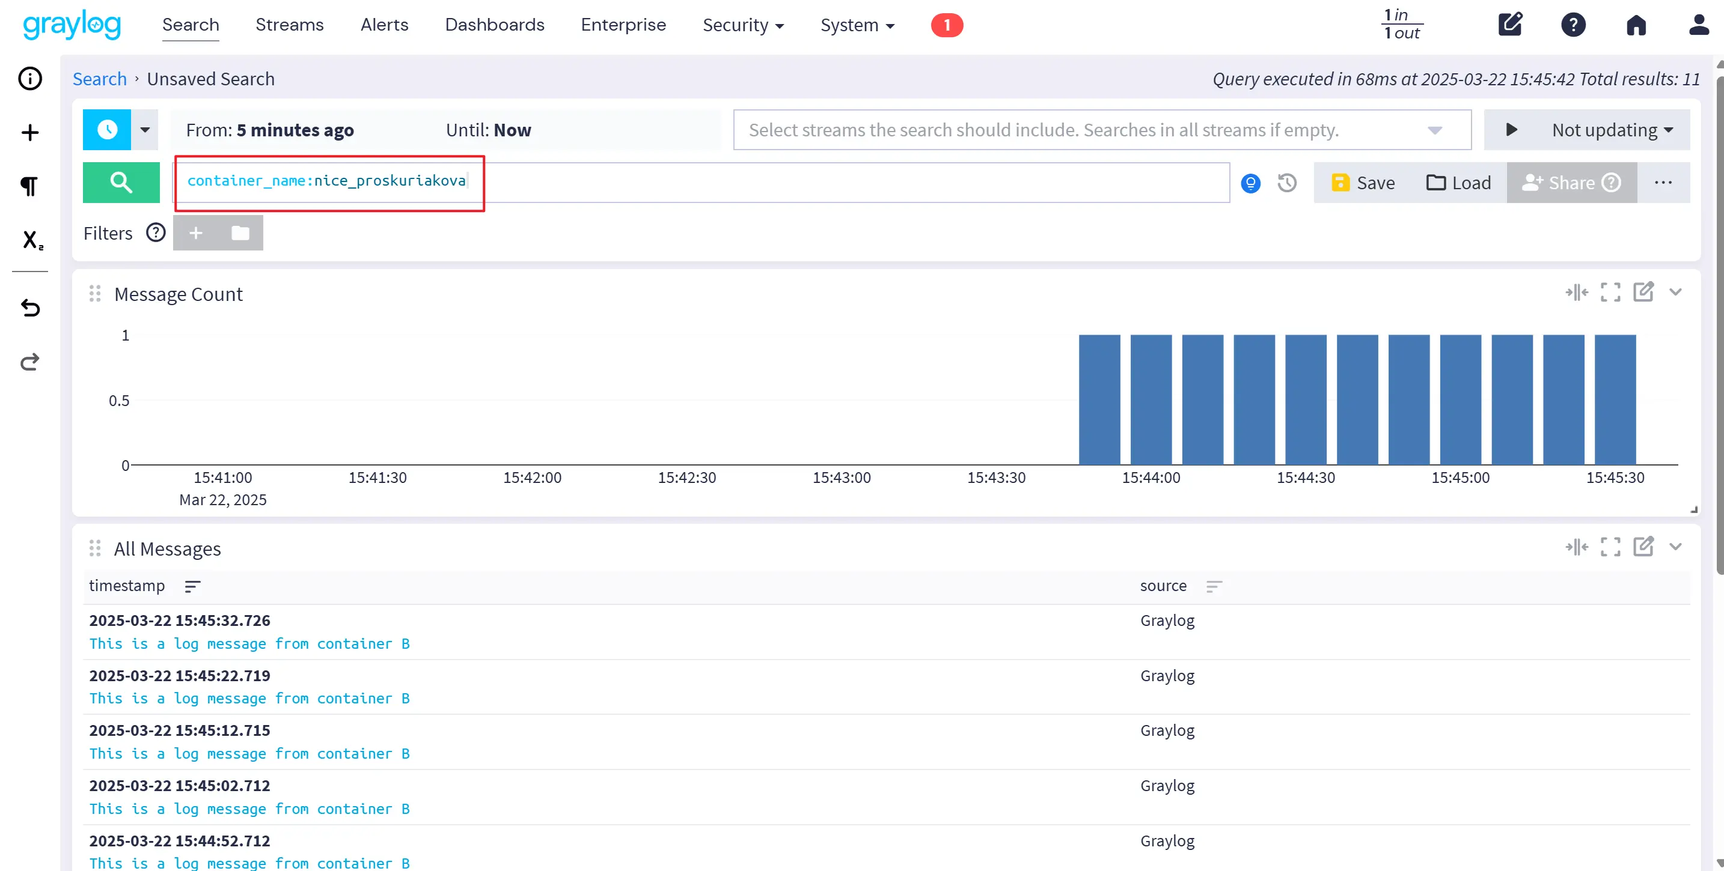The height and width of the screenshot is (871, 1724).
Task: Open the Graylog logo home link
Action: pyautogui.click(x=72, y=25)
